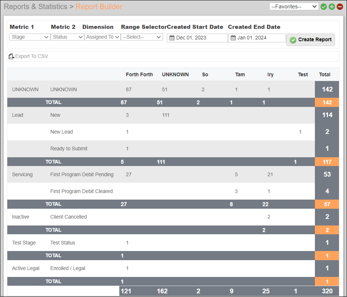Screen dimensions: 347x297
Task: Click the Test Stage row label
Action: (24, 243)
